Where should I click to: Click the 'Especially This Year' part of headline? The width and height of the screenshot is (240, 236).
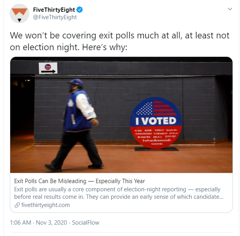(x=120, y=181)
